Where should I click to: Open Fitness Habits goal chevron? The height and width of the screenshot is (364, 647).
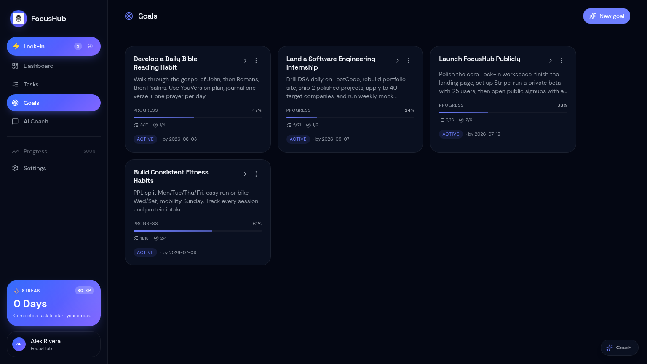coord(245,174)
